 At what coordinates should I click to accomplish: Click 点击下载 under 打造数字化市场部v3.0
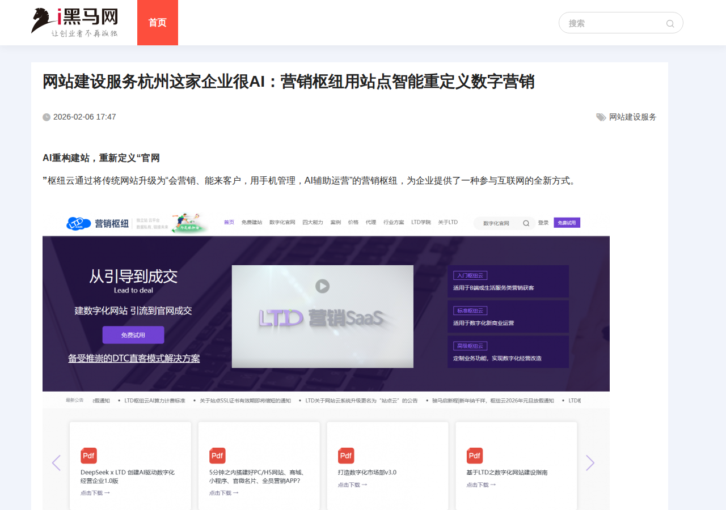(353, 485)
